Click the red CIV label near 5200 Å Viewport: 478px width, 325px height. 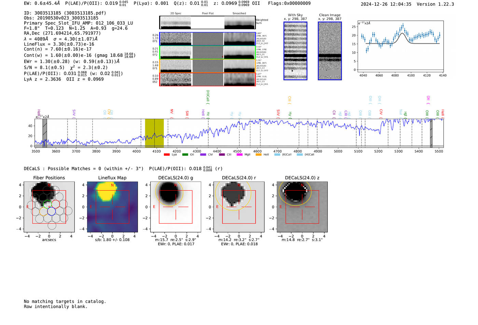[381, 114]
